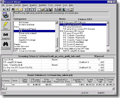The image size is (120, 98).
Task: Select P/E 12 month - 5 year High
Action: pos(74,36)
